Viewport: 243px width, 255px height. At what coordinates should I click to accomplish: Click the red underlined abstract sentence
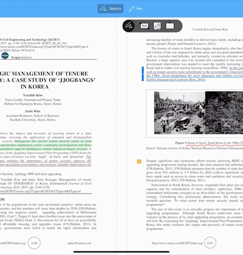[x=46, y=161]
